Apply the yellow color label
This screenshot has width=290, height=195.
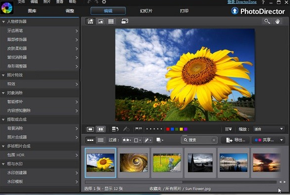click(181, 129)
